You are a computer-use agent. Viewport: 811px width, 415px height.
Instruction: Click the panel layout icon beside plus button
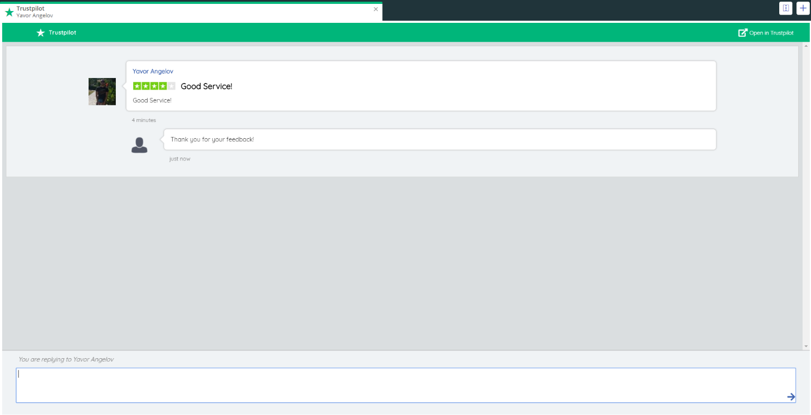tap(785, 8)
